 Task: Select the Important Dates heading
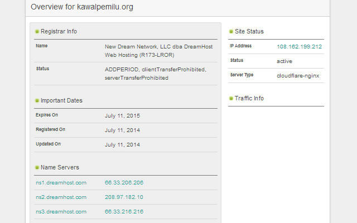(61, 100)
